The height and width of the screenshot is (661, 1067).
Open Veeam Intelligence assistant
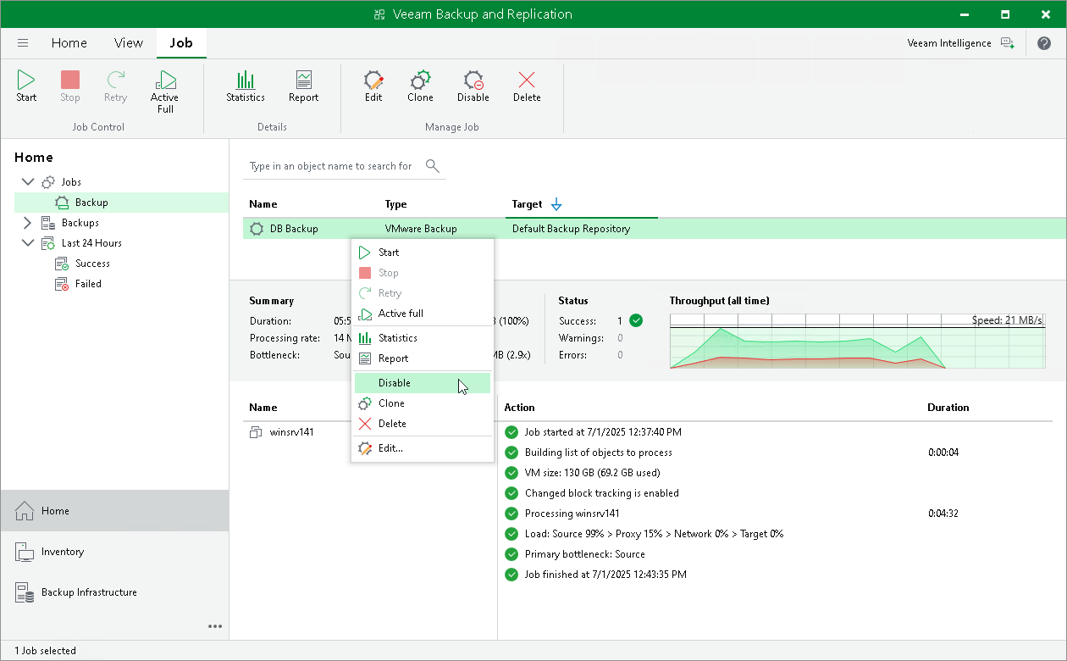pyautogui.click(x=959, y=43)
